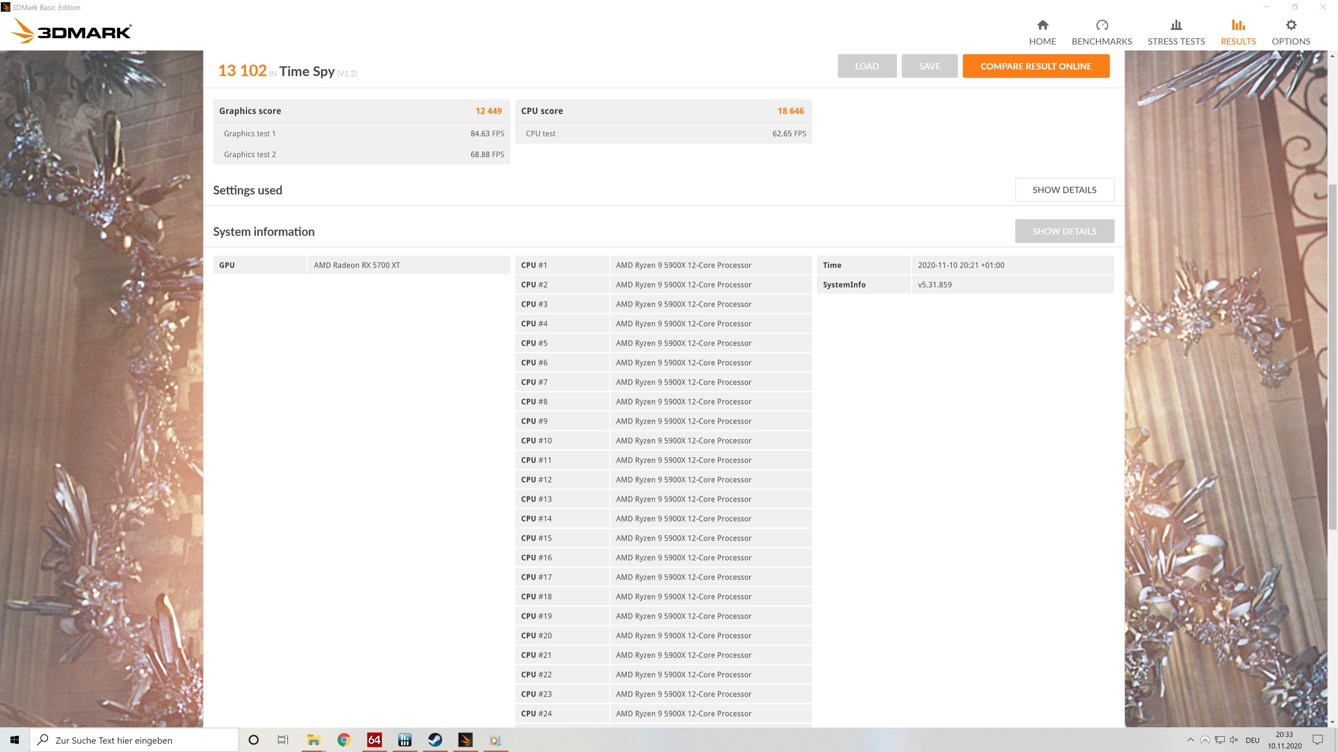This screenshot has width=1338, height=752.
Task: Open Steam from the taskbar
Action: [435, 739]
